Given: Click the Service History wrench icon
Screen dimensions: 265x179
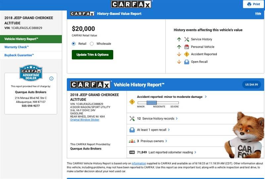Looking at the screenshot, I should click(186, 39).
